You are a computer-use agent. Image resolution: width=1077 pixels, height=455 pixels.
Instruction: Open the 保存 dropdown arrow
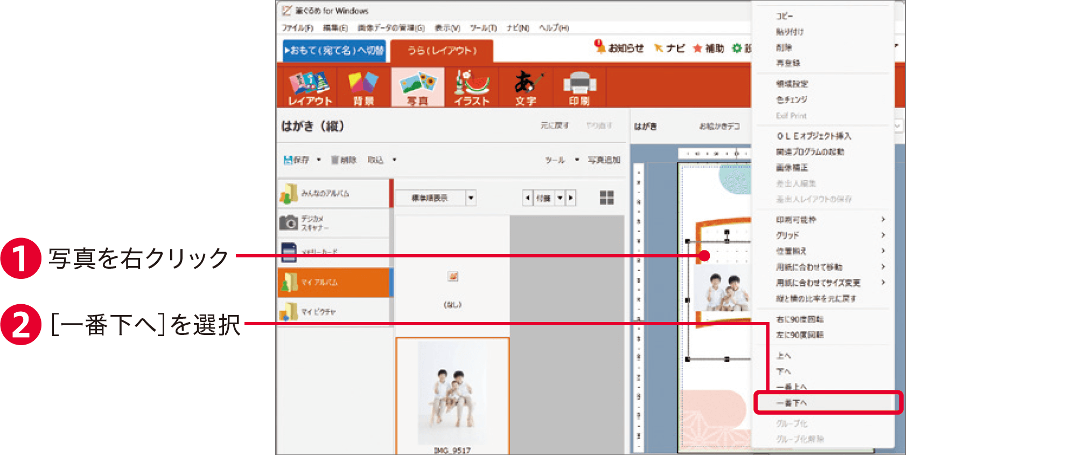(x=319, y=160)
